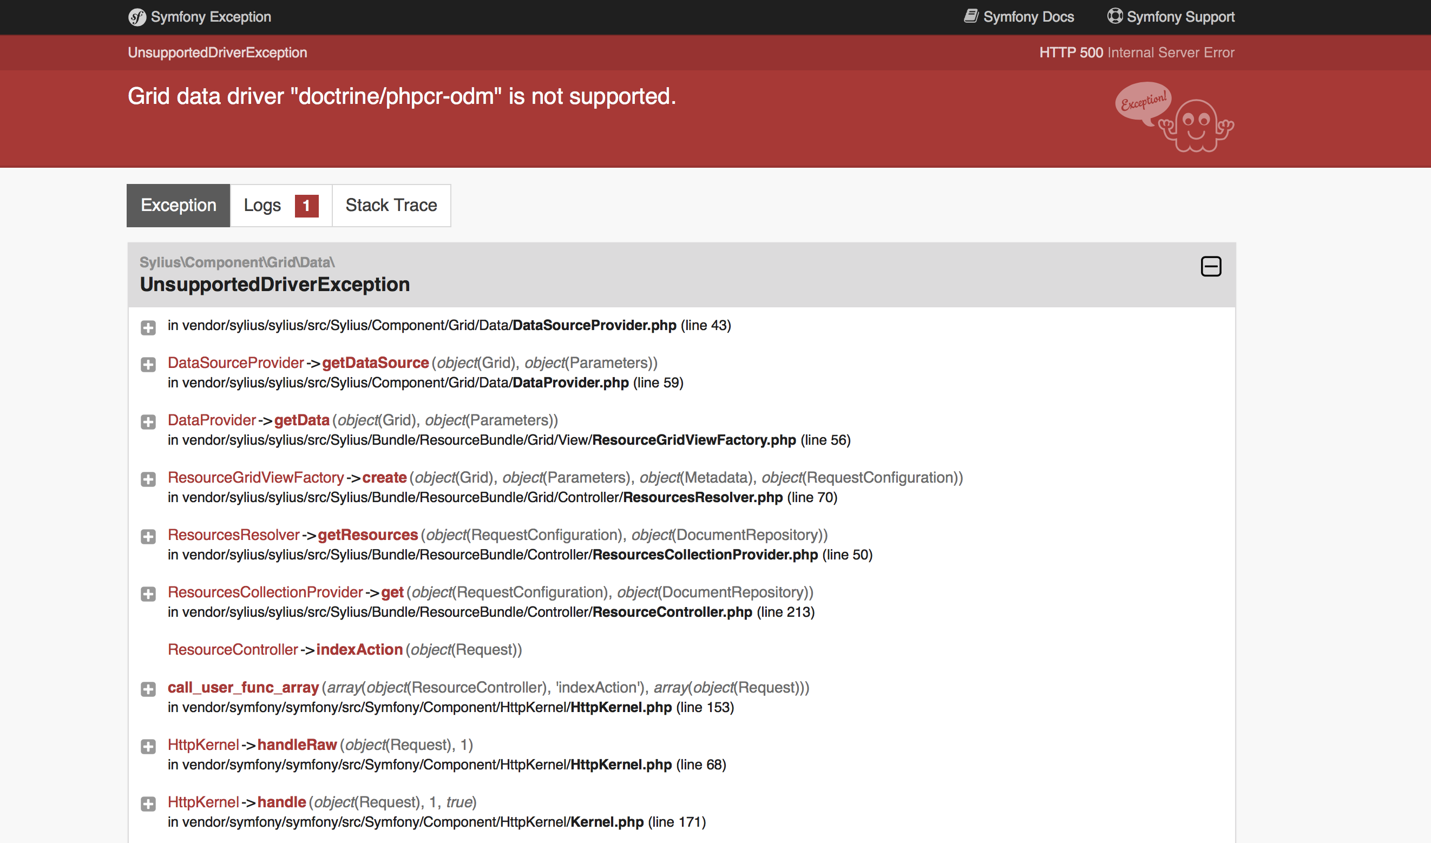1431x843 pixels.
Task: Expand the HttpKernel handleRaw trace entry
Action: tap(148, 747)
